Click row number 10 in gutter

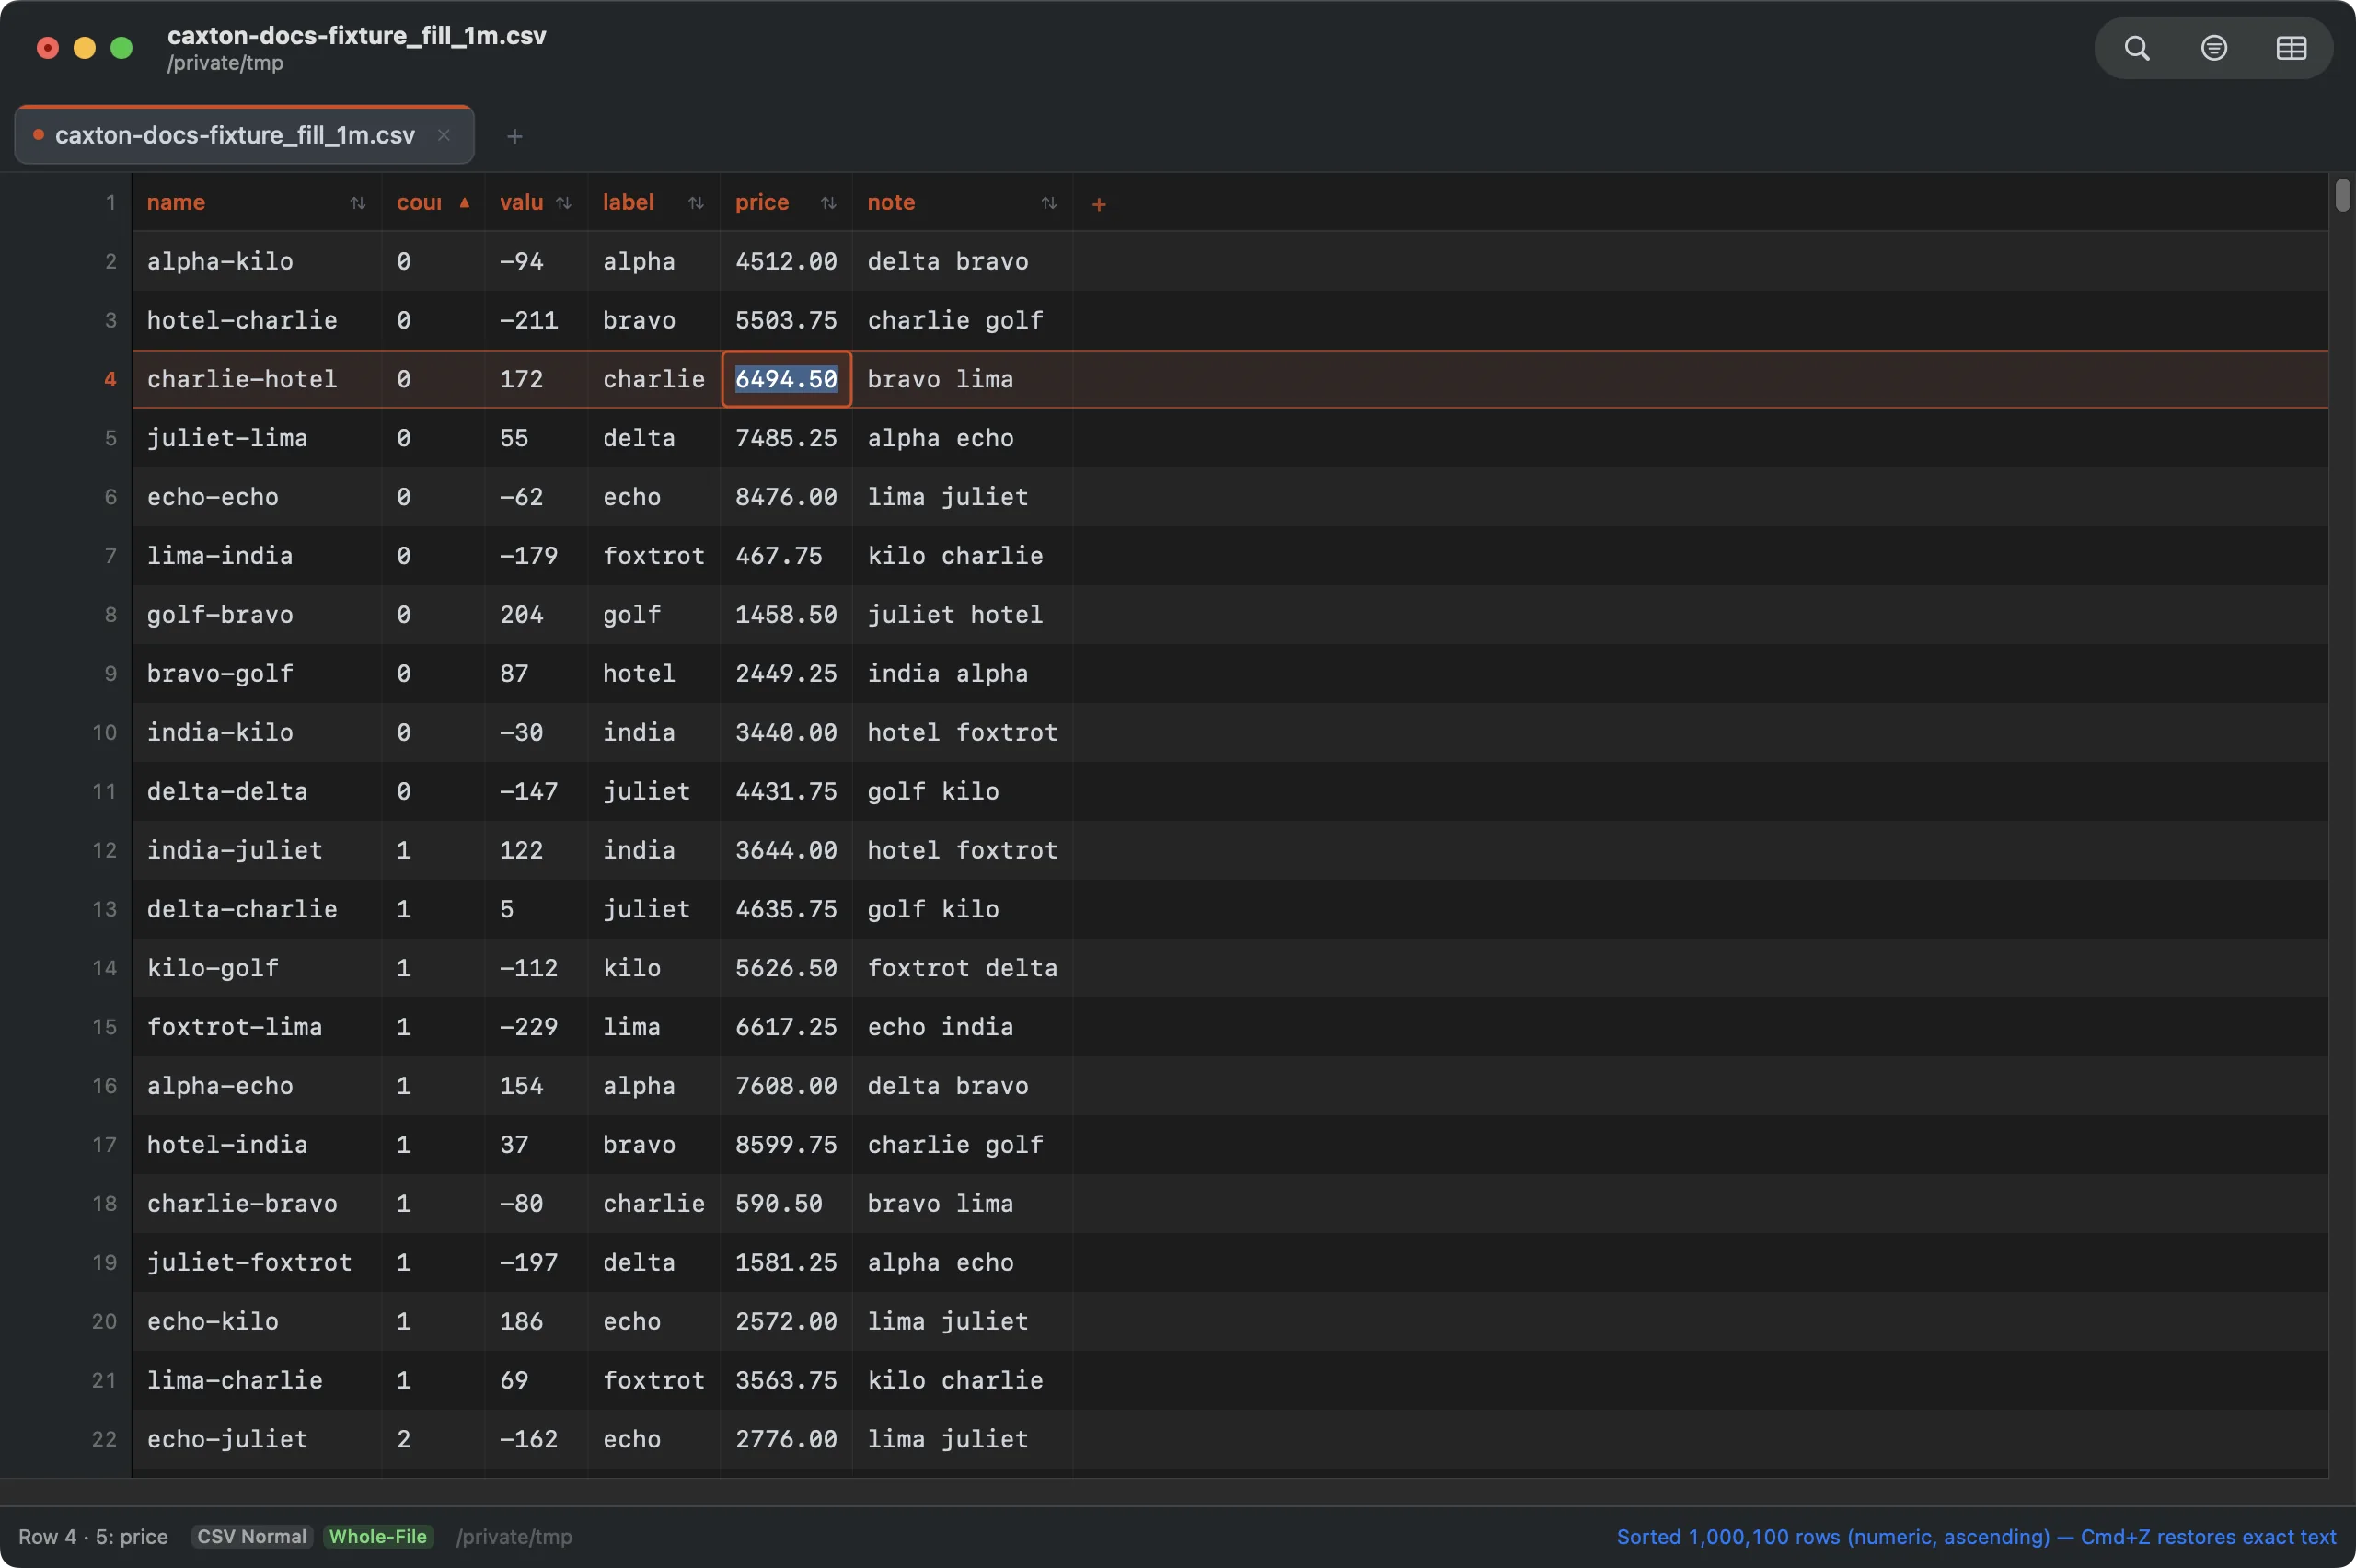coord(105,733)
